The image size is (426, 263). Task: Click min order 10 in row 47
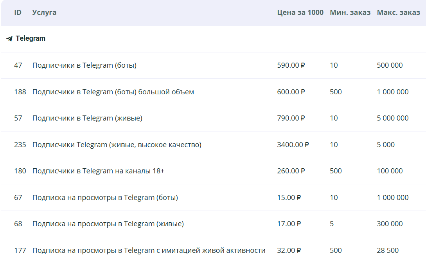pos(334,65)
